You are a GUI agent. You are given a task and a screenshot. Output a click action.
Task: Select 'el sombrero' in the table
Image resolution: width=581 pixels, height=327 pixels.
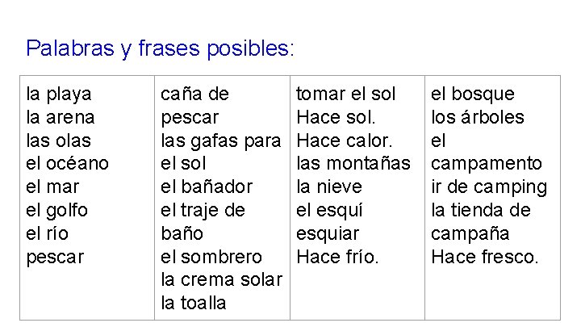click(211, 258)
